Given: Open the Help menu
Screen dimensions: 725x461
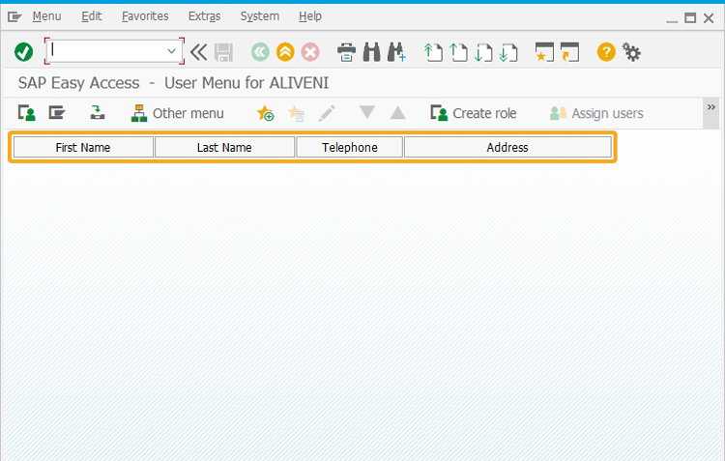Looking at the screenshot, I should pos(309,16).
